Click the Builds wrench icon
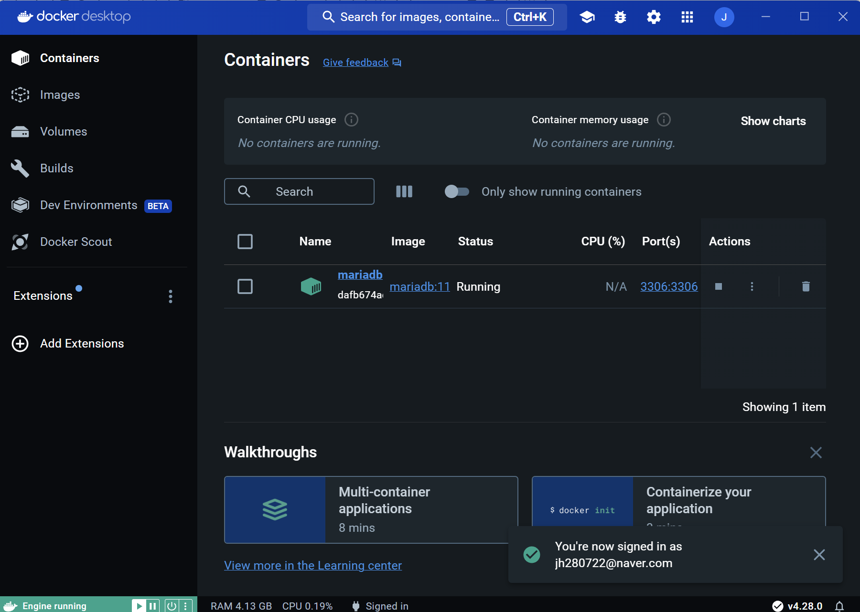The image size is (860, 612). click(20, 168)
